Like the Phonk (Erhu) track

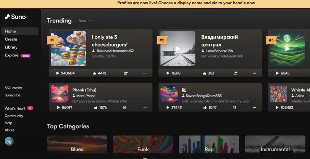coord(95,108)
